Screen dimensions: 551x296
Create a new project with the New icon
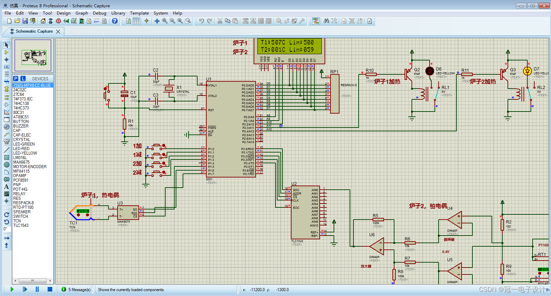tap(9, 21)
